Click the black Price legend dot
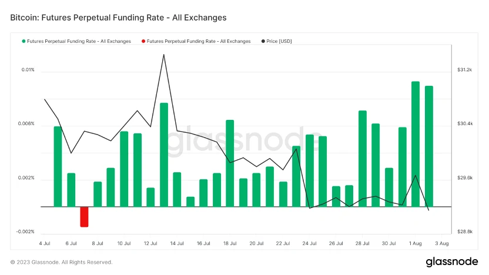 coord(262,41)
